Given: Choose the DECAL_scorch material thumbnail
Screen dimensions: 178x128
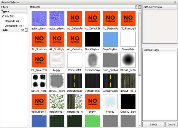Looking at the screenshot, I should (x=57, y=81).
